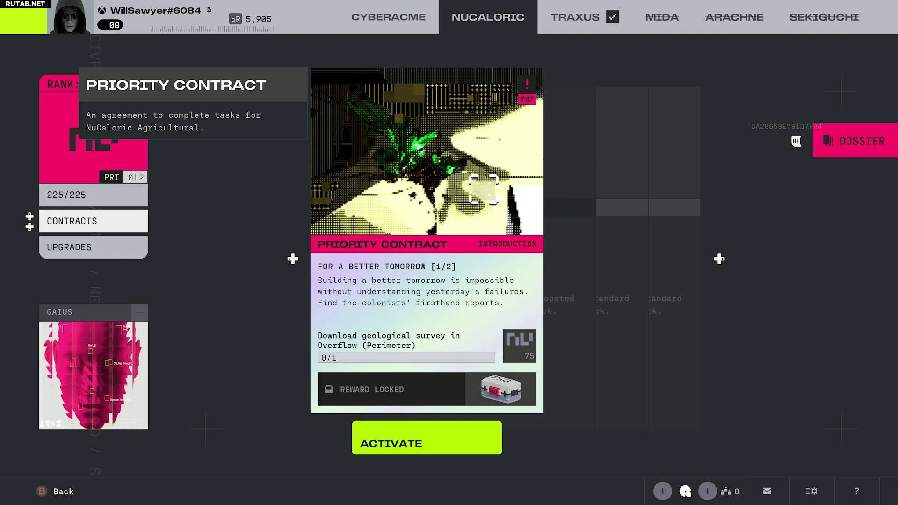Click the microphone icon beside player name

[x=209, y=10]
